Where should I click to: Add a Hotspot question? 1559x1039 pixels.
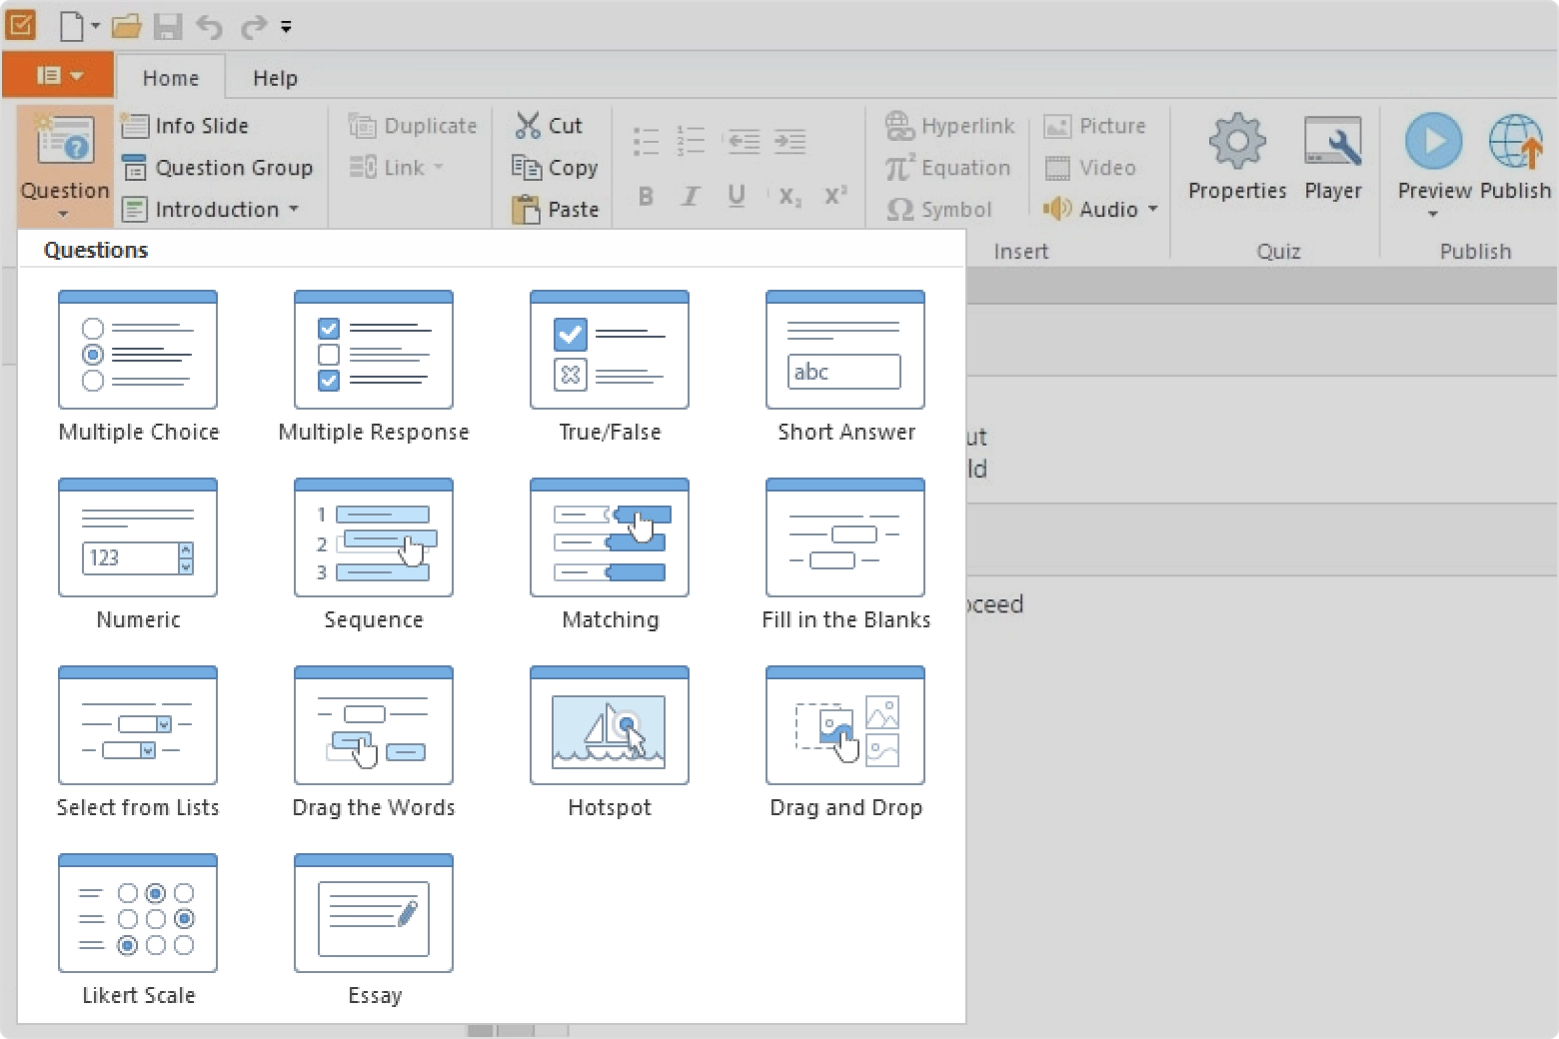610,742
